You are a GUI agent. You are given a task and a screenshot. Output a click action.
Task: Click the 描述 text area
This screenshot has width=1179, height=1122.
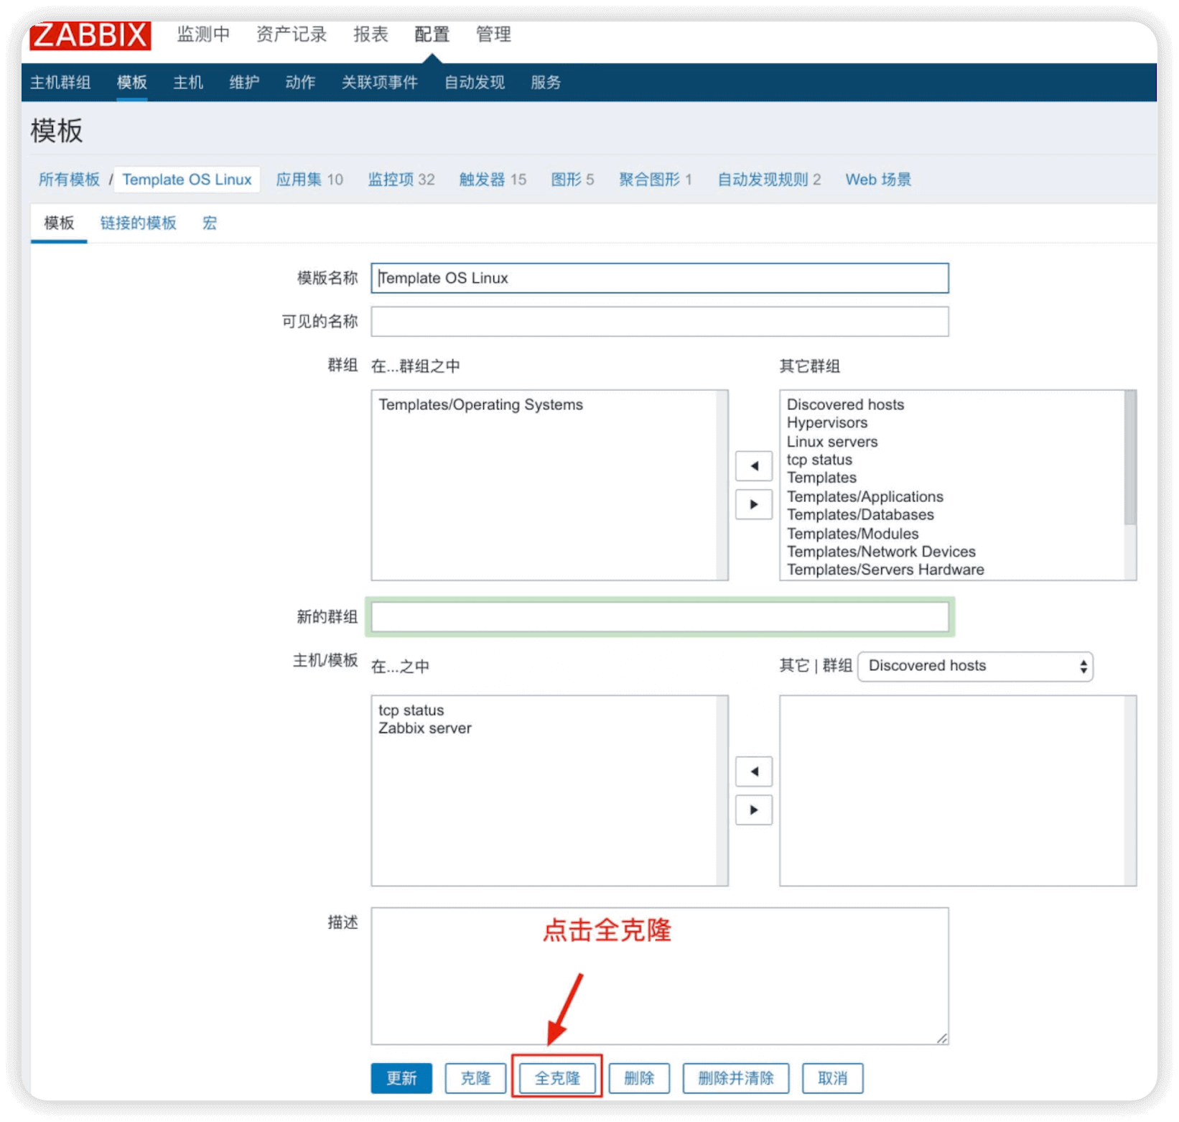tap(660, 976)
